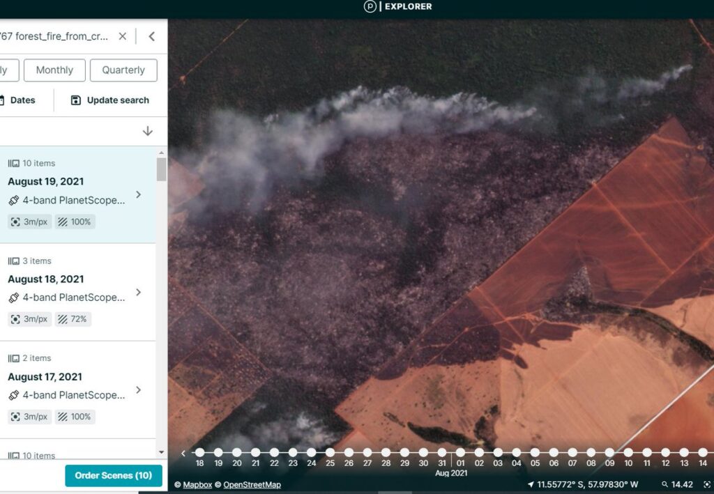Screen dimensions: 714x494
Task: Click the Planet Explorer logo
Action: click(370, 7)
